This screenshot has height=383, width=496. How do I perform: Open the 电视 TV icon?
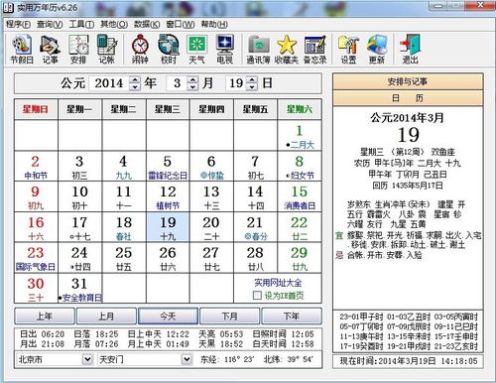coord(225,49)
